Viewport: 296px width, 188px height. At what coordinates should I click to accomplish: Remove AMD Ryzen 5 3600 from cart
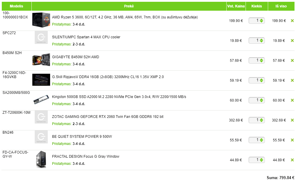point(292,21)
